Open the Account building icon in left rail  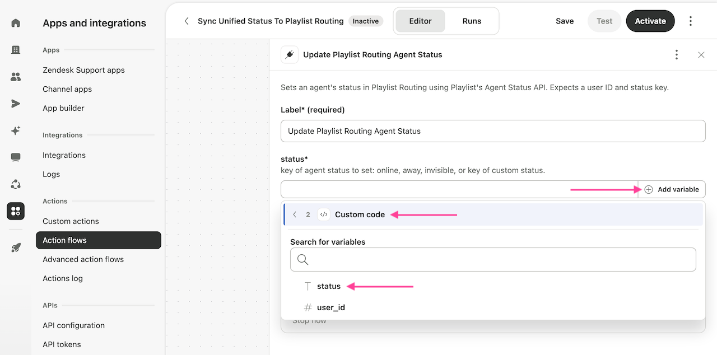point(16,50)
